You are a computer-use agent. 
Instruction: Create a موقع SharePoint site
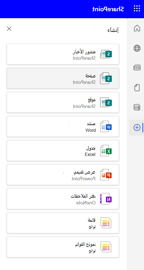(x=63, y=102)
